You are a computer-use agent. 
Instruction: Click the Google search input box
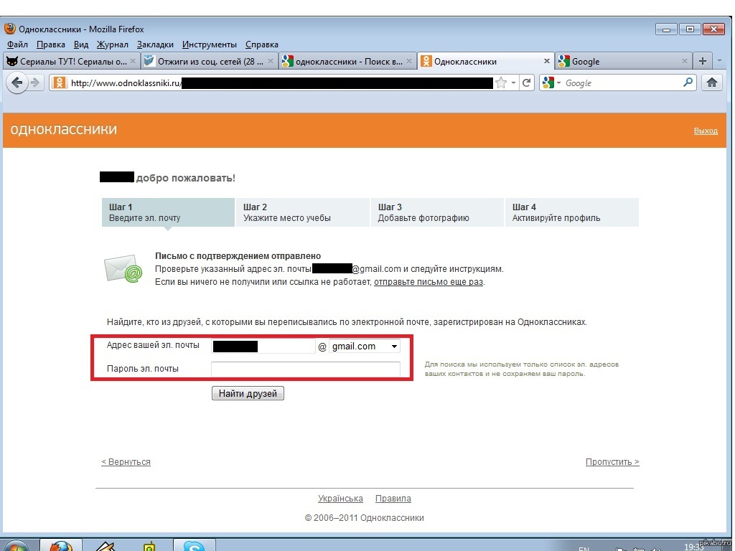tap(622, 83)
